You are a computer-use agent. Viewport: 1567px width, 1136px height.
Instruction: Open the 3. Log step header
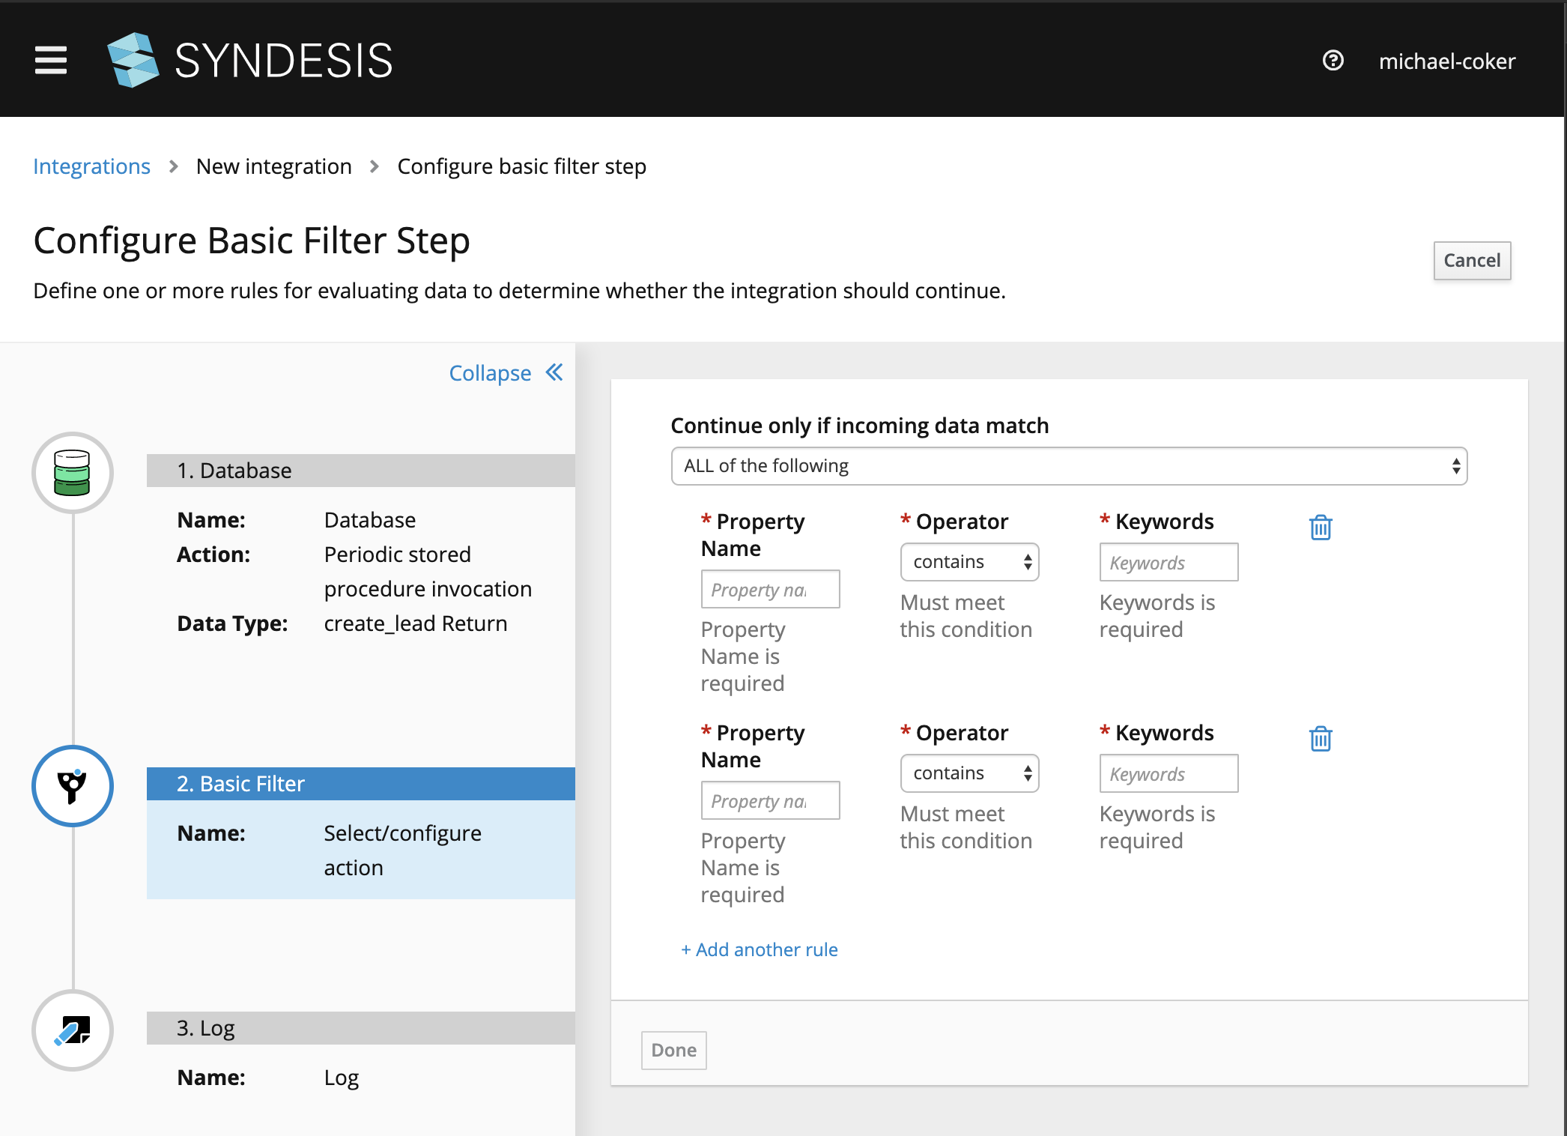pos(361,1028)
